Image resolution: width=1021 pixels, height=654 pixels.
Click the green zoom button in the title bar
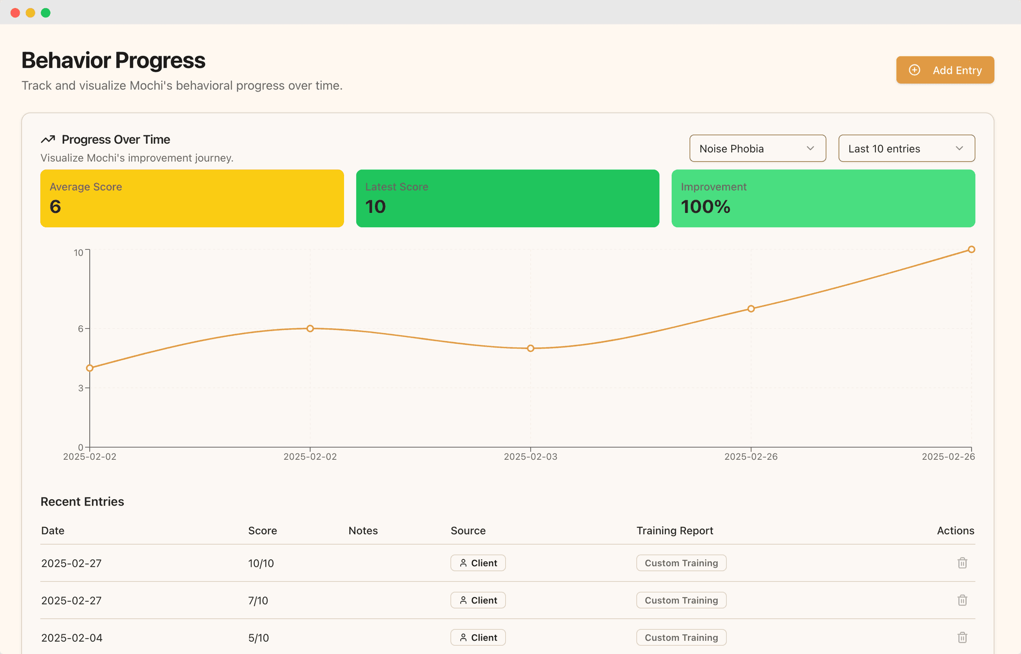click(46, 12)
